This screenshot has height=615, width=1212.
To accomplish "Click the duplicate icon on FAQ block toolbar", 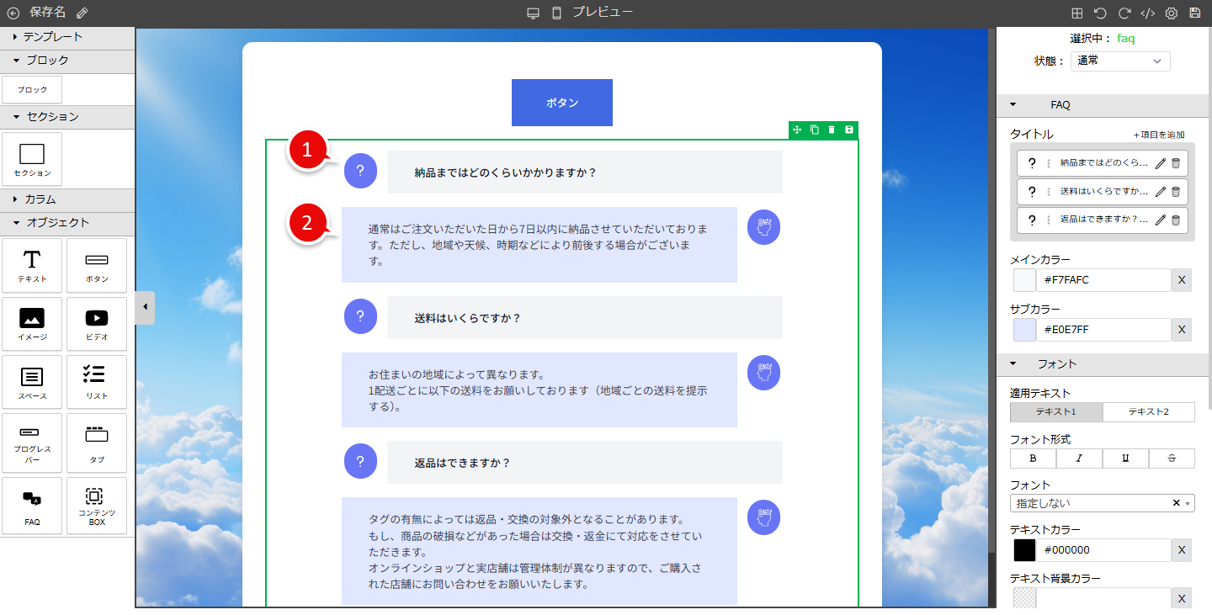I will (x=814, y=130).
